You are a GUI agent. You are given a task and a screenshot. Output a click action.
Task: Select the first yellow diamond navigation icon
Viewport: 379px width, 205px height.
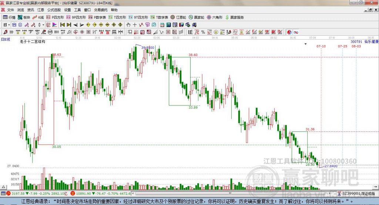(88, 25)
